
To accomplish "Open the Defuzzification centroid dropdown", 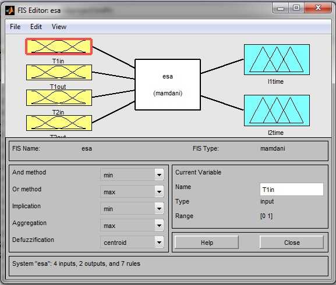I will point(132,243).
